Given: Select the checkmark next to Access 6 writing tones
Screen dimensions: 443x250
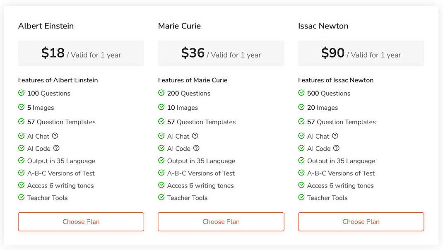Looking at the screenshot, I should pos(21,185).
